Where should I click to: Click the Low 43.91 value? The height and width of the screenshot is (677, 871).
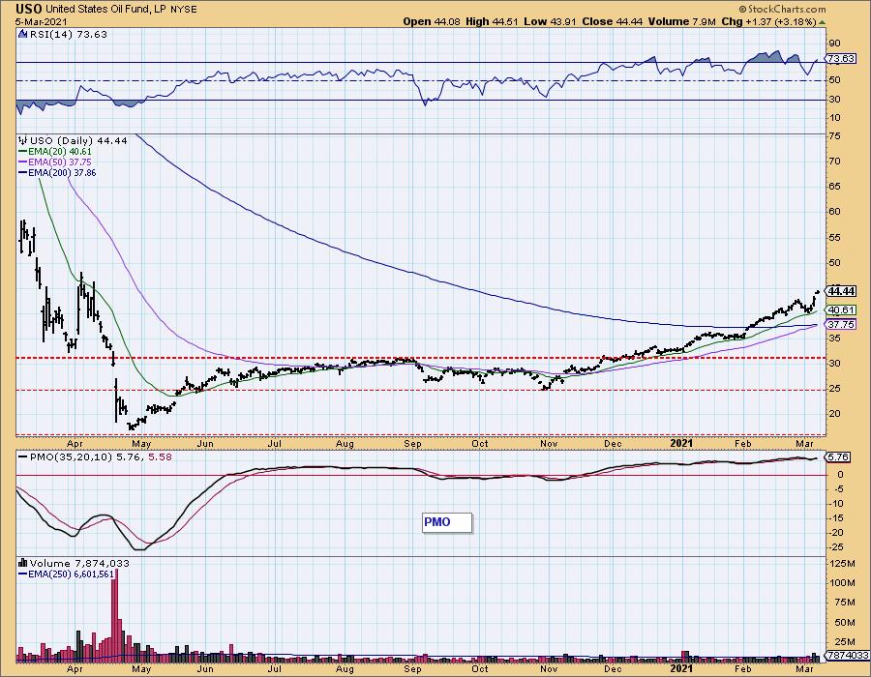pyautogui.click(x=549, y=21)
